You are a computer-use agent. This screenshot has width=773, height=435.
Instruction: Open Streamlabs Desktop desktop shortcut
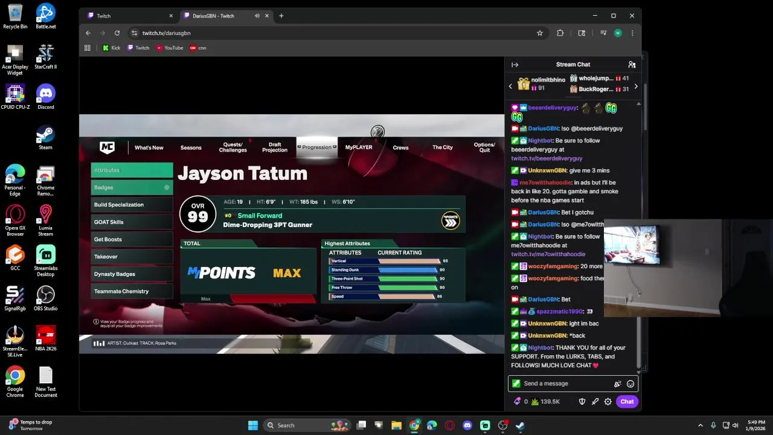[46, 261]
